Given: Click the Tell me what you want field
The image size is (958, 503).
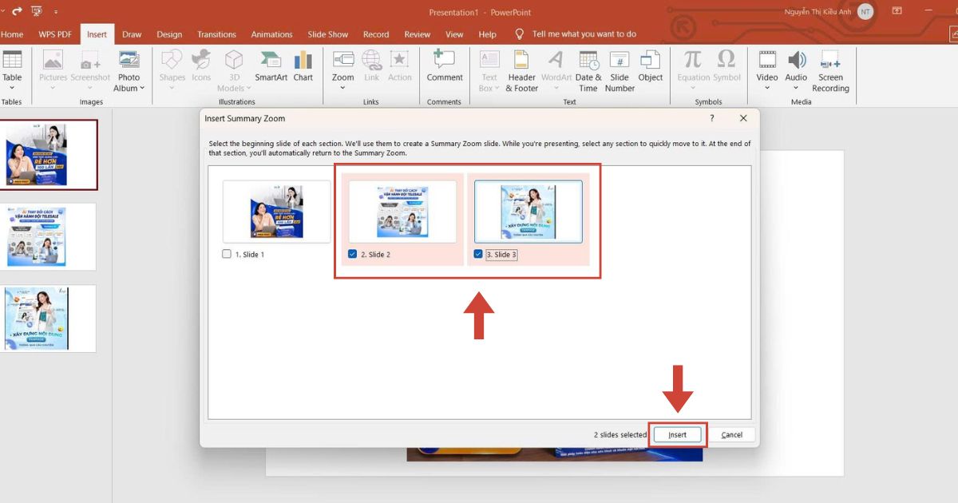Looking at the screenshot, I should tap(584, 34).
